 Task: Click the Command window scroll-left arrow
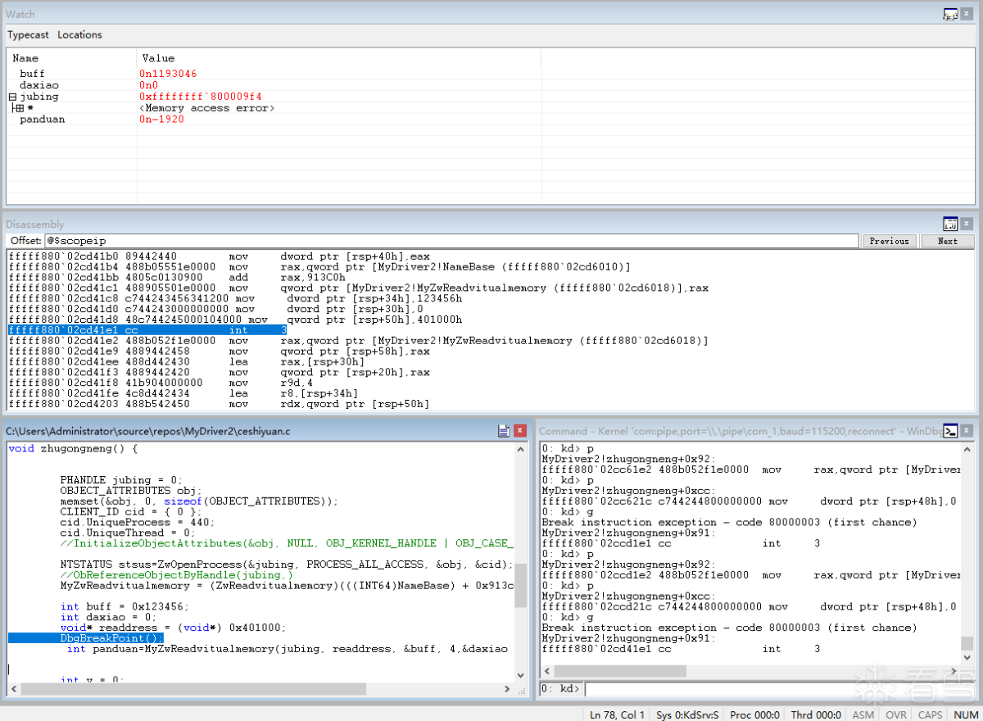pos(546,671)
